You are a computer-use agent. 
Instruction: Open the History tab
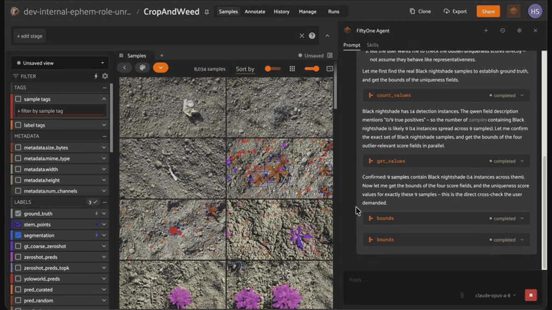282,11
